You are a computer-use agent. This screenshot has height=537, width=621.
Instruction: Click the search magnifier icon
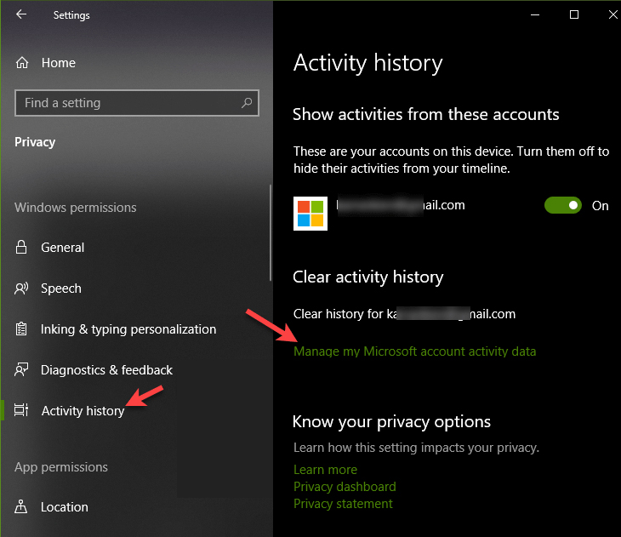coord(247,103)
